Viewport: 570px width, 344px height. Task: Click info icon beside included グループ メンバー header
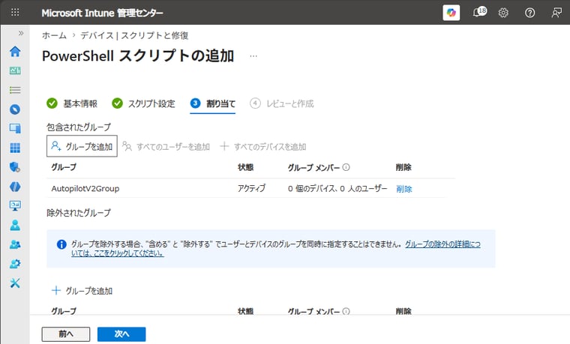tap(346, 167)
